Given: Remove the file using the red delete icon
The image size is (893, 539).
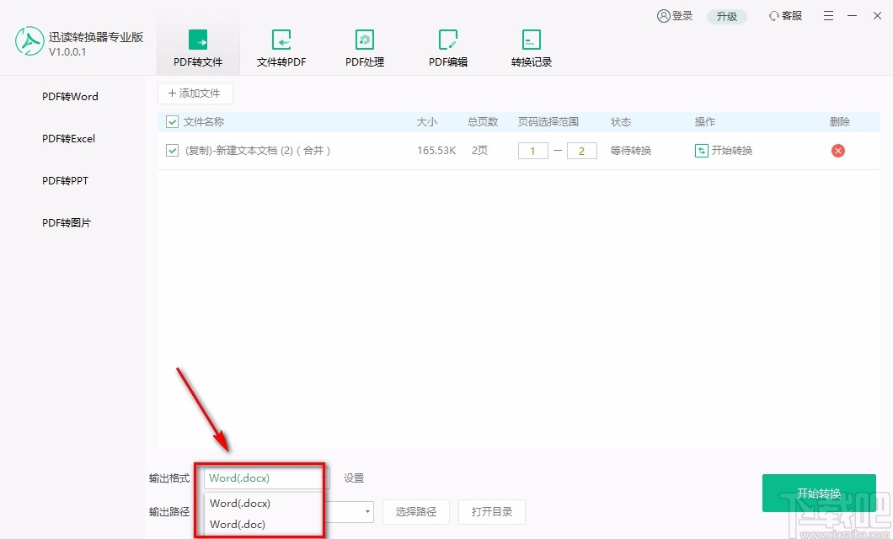Looking at the screenshot, I should pyautogui.click(x=839, y=150).
